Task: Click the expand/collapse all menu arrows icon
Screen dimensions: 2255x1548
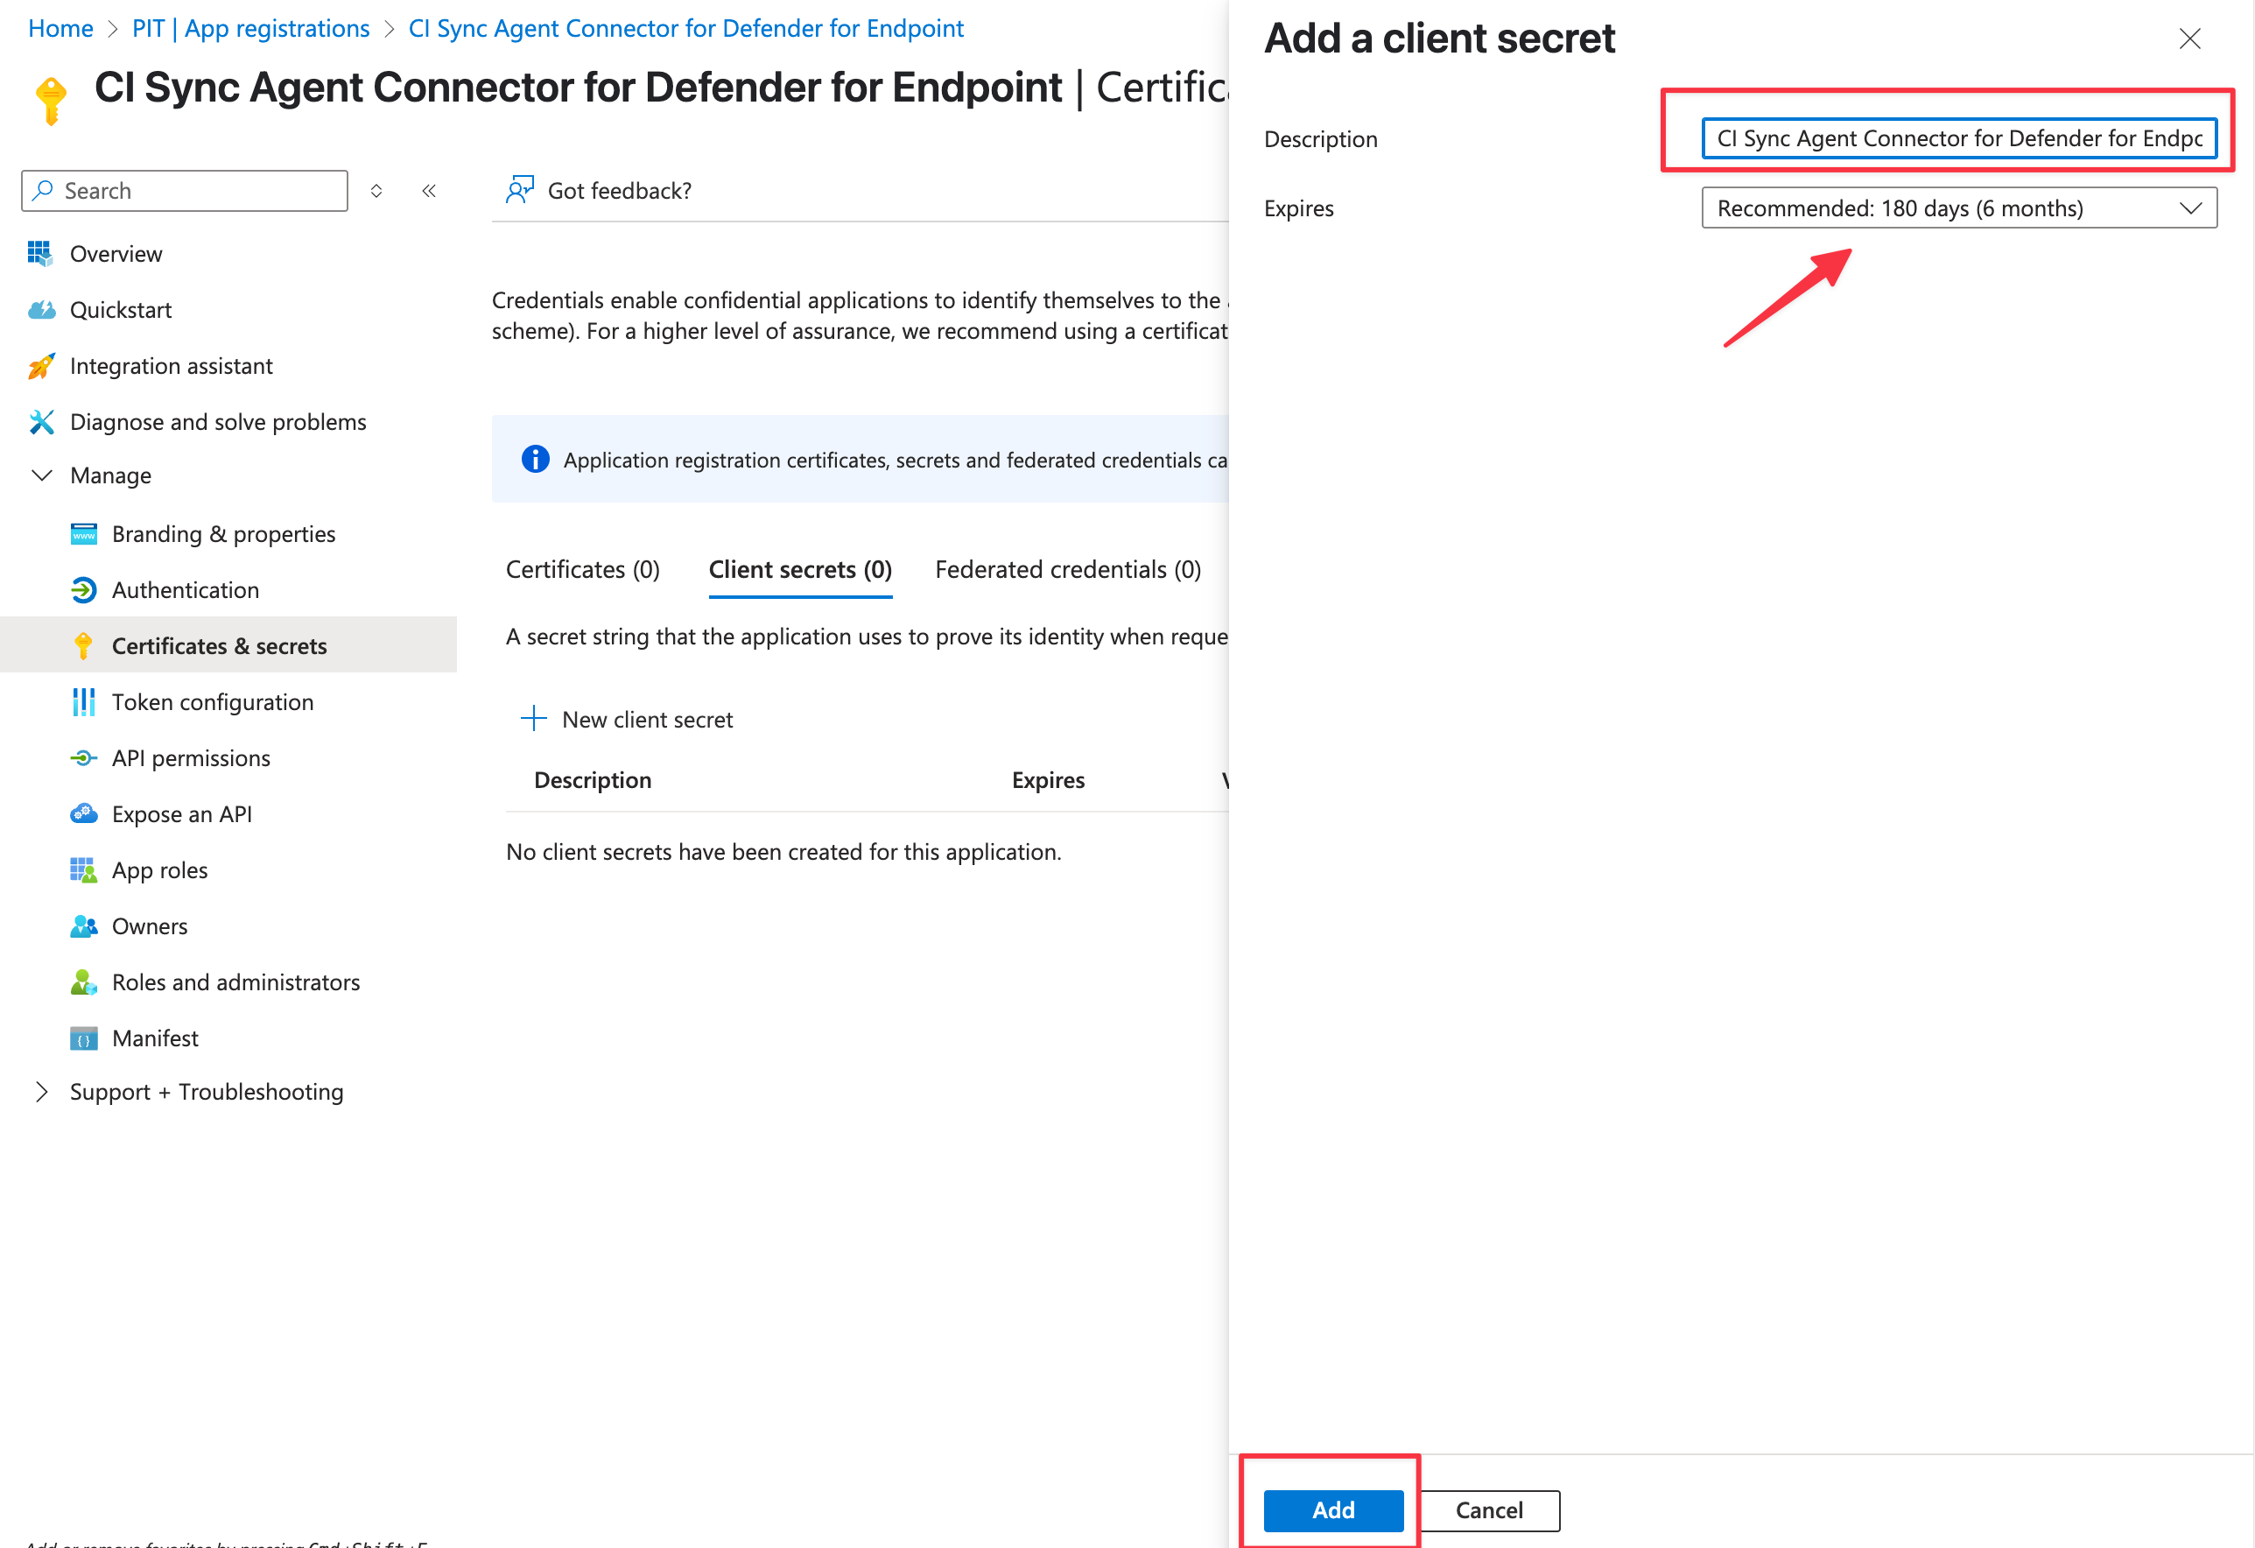Action: click(x=376, y=191)
